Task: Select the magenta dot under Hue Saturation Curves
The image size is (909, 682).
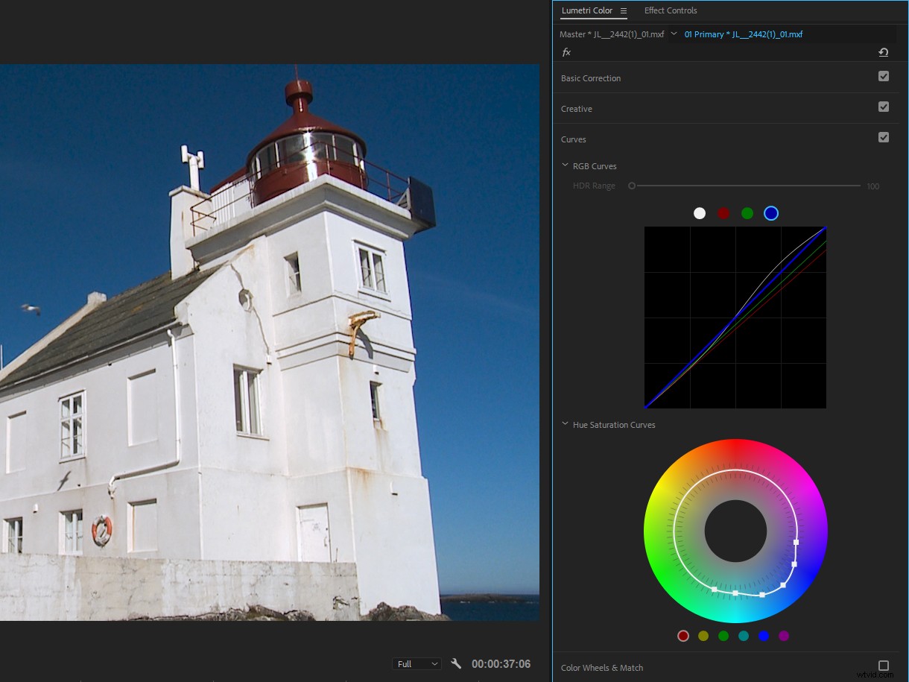Action: click(x=783, y=636)
